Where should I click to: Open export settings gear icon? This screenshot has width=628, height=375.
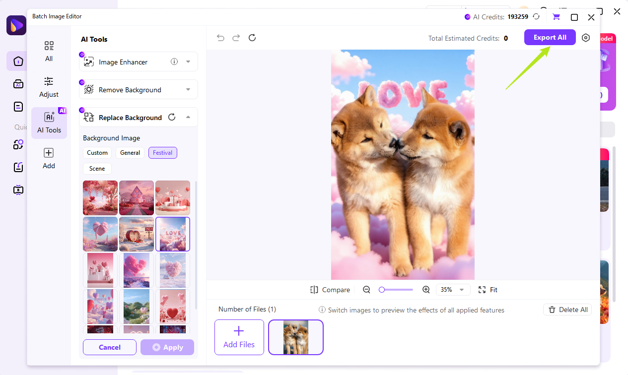pos(586,38)
